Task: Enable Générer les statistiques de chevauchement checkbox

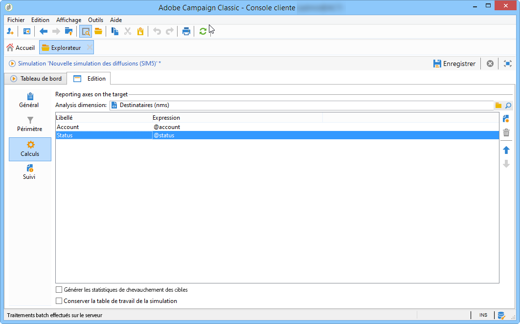Action: (59, 290)
